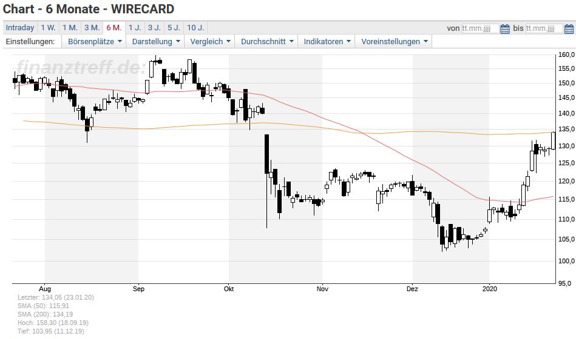Select the 10 J. timeframe tab
576x339 pixels.
(195, 28)
